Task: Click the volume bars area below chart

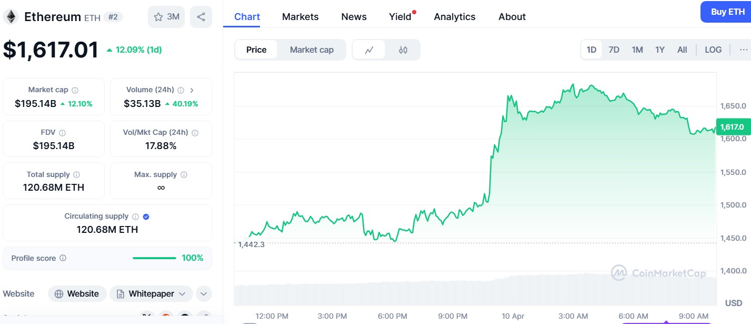Action: (x=475, y=290)
